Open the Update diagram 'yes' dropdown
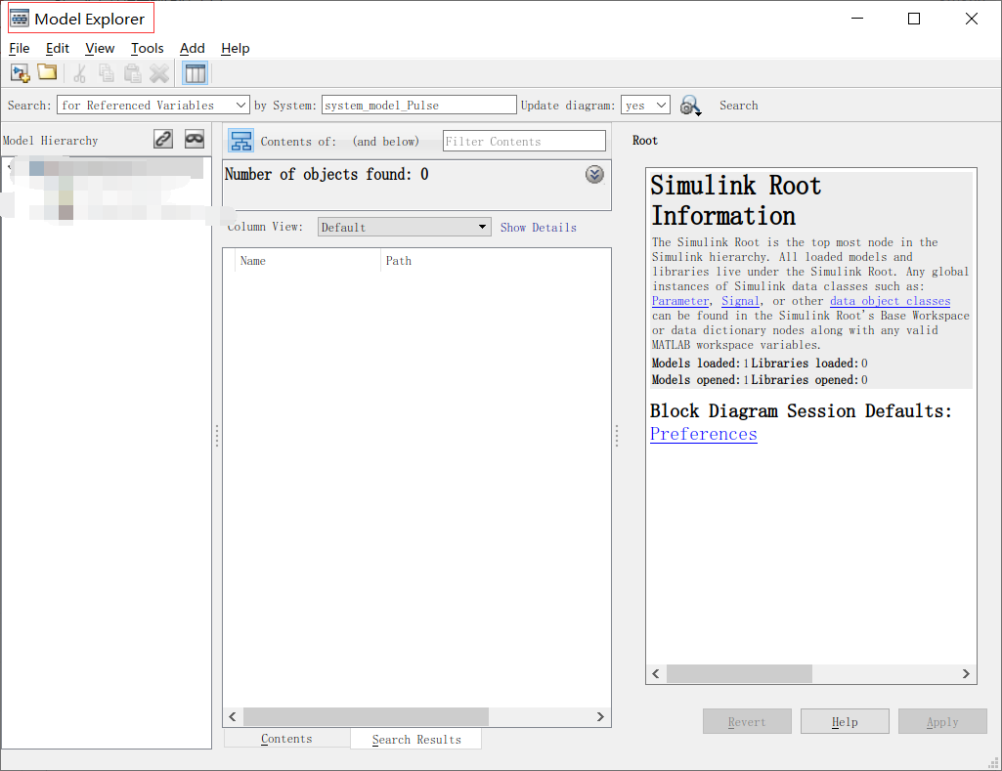The height and width of the screenshot is (771, 1002). pos(645,105)
